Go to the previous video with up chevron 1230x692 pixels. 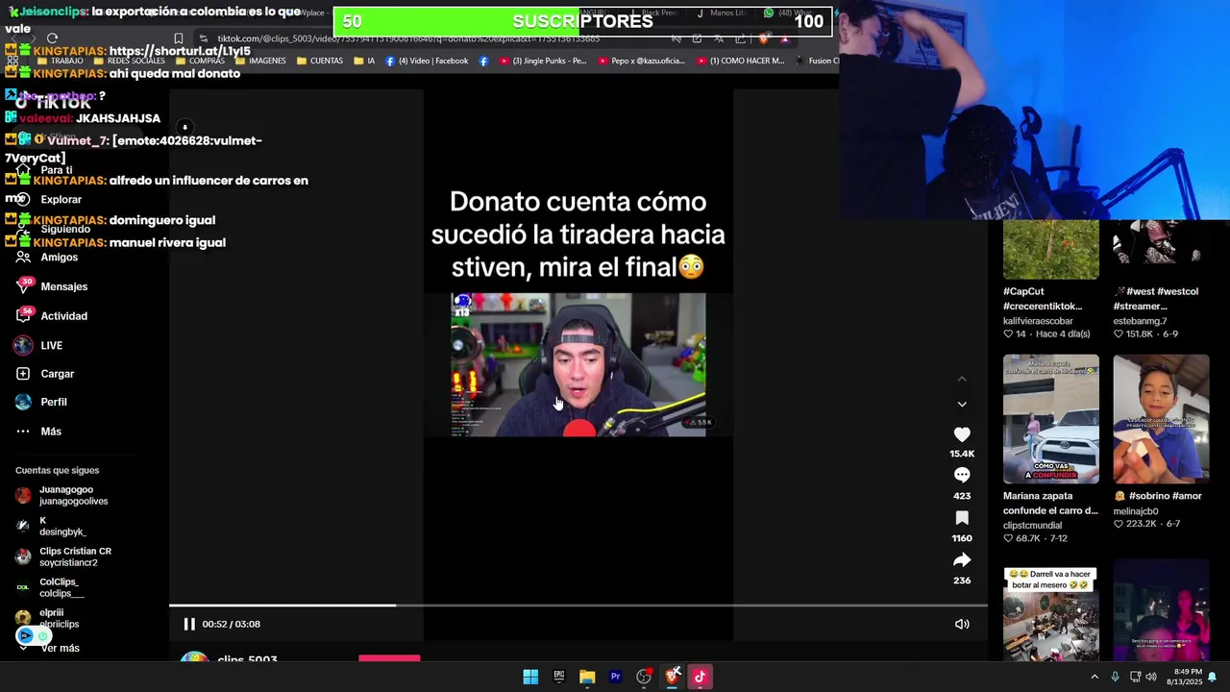[962, 380]
